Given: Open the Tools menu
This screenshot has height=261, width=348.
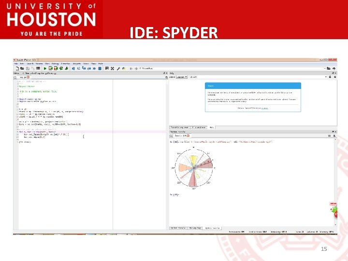Looking at the screenshot, I should pyautogui.click(x=86, y=64).
